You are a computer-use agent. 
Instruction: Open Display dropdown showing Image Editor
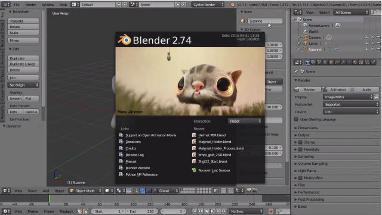[348, 97]
